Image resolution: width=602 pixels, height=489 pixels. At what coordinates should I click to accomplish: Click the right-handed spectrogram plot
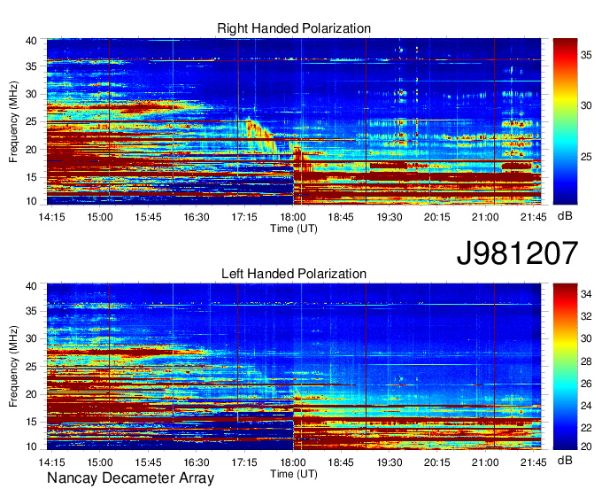coord(294,121)
